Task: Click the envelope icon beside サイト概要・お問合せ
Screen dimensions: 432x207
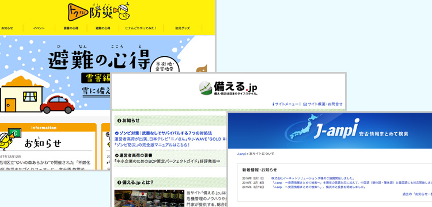Action: pyautogui.click(x=305, y=104)
